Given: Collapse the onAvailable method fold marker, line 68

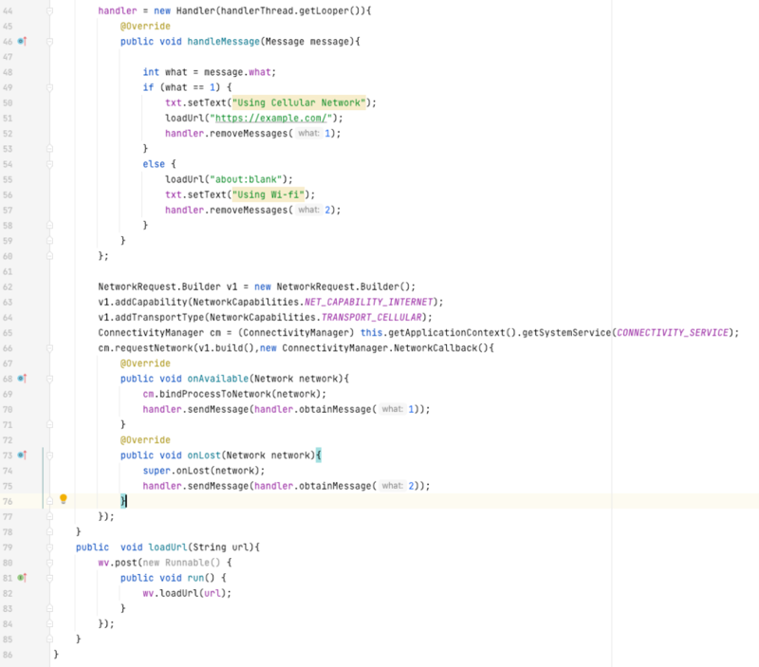Looking at the screenshot, I should coord(49,379).
